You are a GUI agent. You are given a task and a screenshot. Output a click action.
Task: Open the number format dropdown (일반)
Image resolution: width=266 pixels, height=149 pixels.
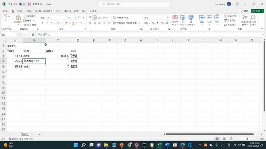[167, 17]
